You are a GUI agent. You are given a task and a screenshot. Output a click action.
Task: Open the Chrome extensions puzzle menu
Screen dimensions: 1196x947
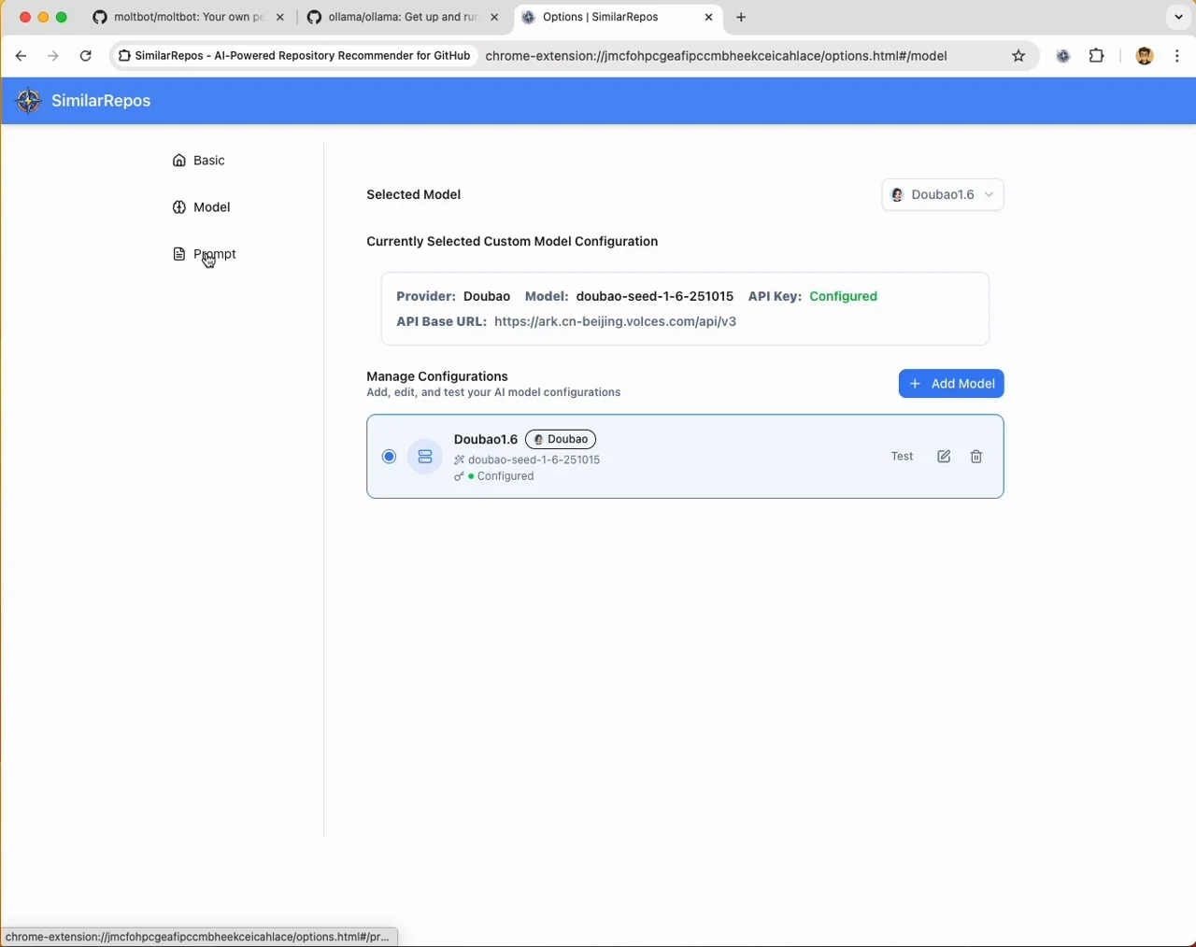(x=1097, y=56)
